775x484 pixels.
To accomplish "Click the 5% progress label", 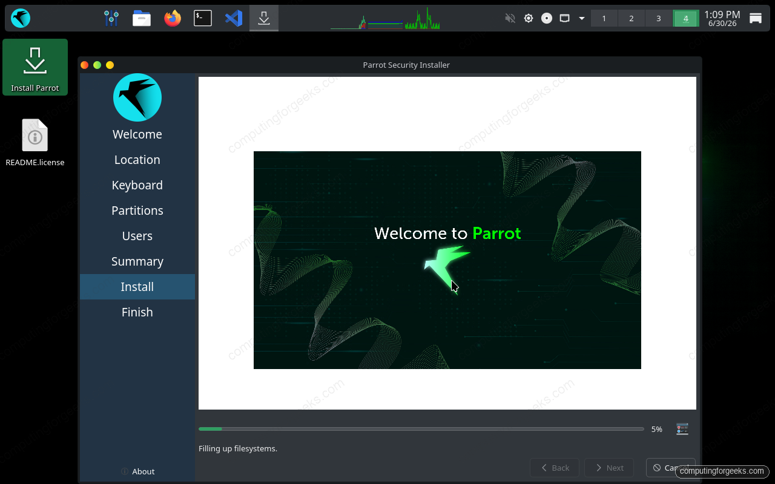I will 657,429.
